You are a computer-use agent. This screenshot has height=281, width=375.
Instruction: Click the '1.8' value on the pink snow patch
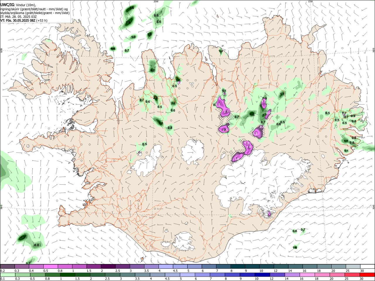click(x=249, y=147)
